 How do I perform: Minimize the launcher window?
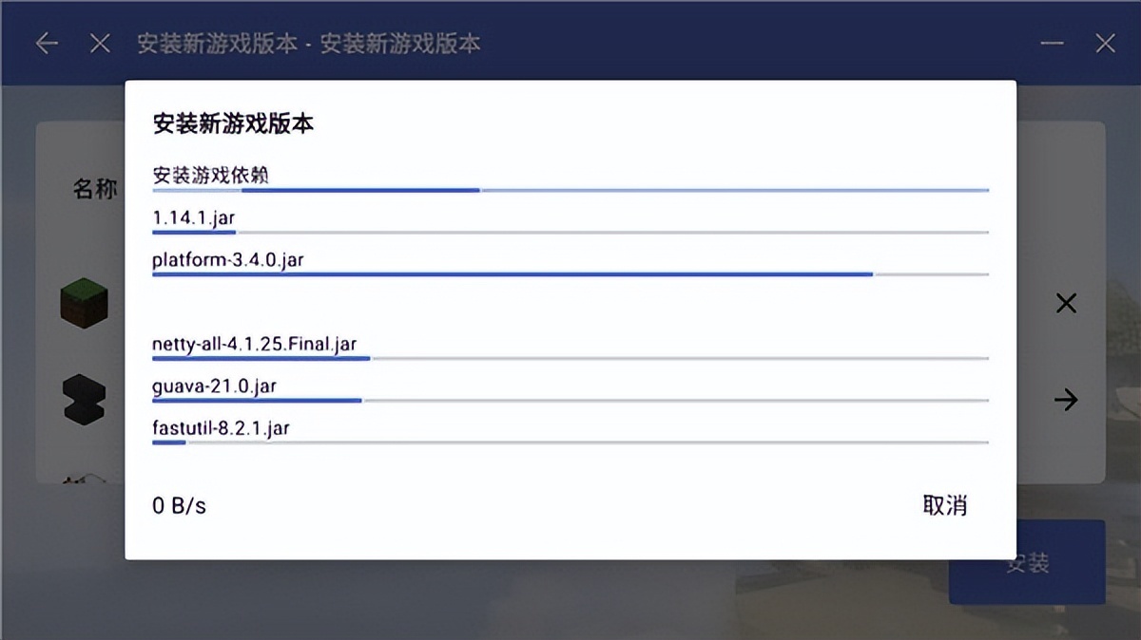tap(1052, 44)
